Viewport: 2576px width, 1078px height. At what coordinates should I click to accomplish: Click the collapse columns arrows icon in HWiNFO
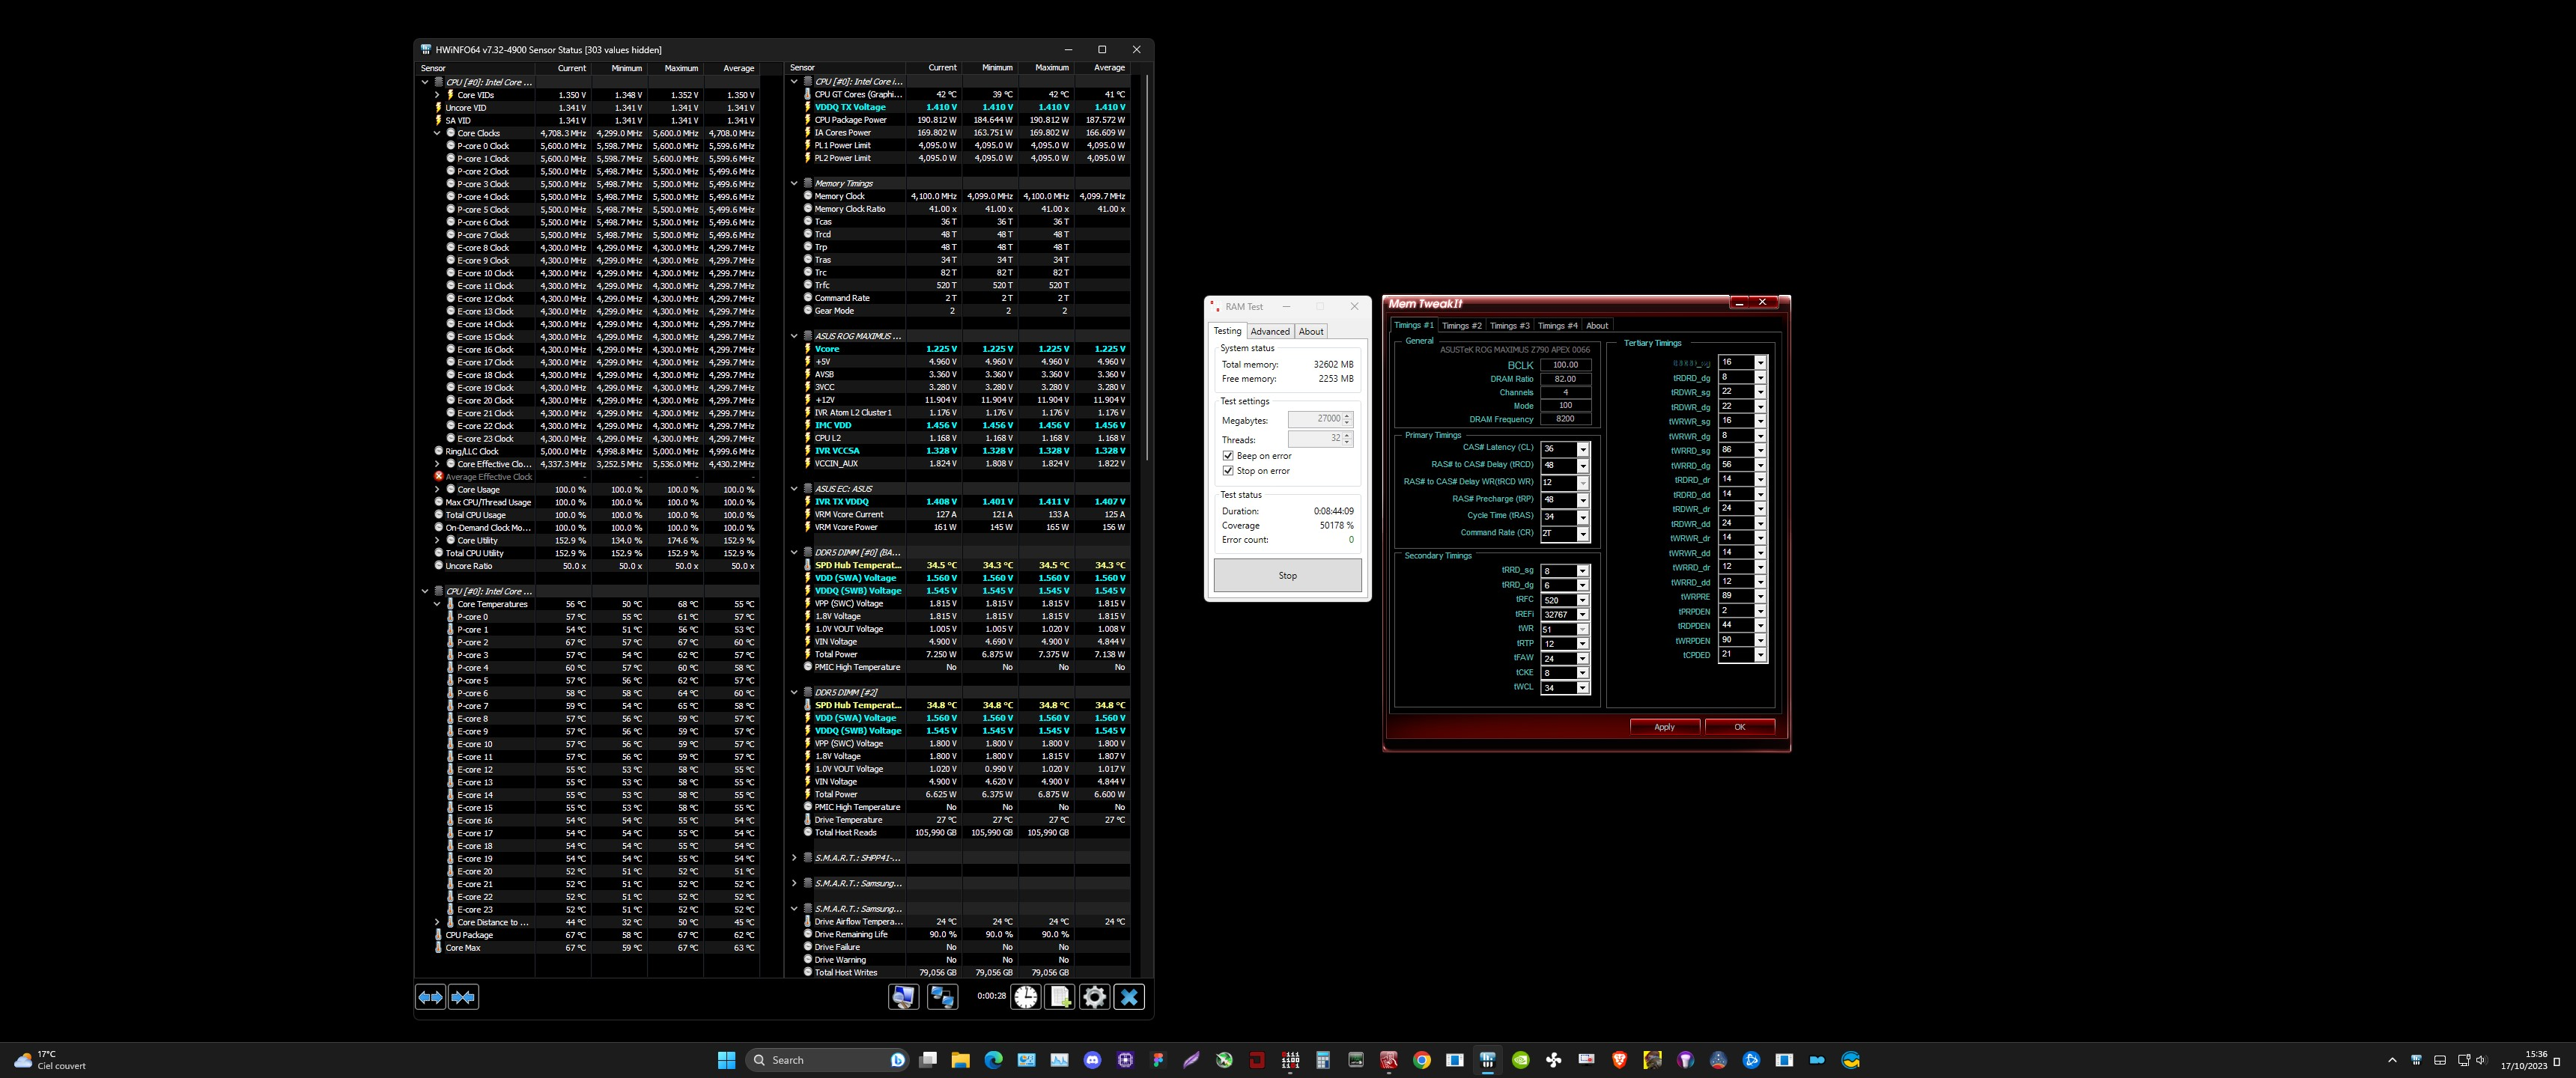[x=463, y=997]
